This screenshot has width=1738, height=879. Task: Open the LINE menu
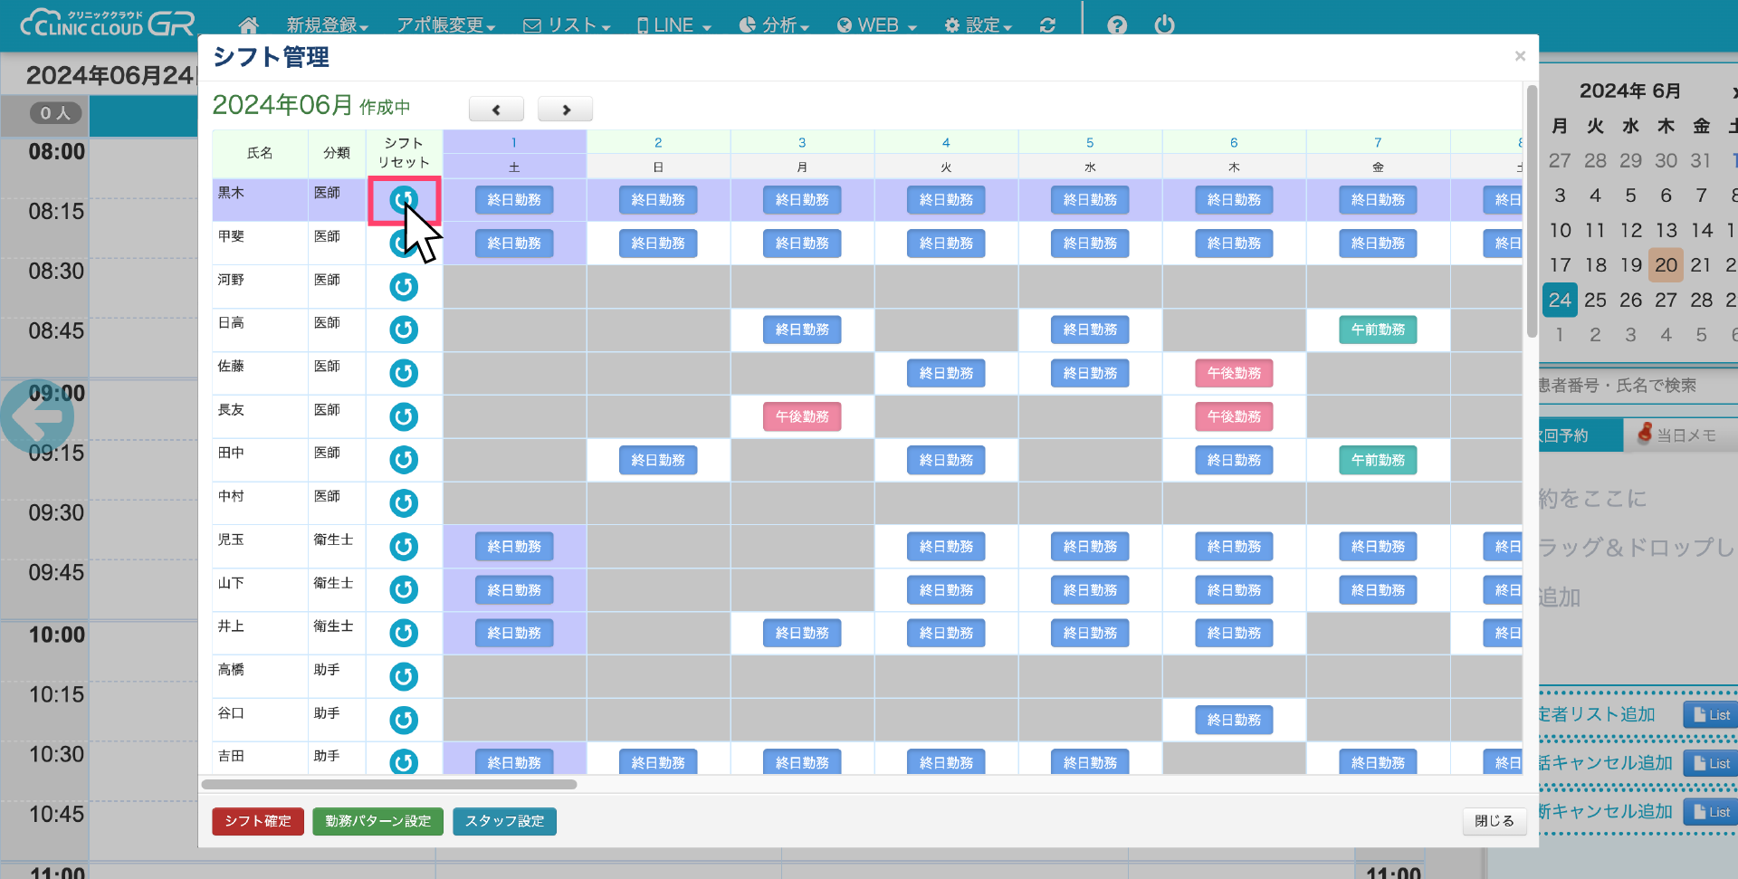tap(674, 25)
